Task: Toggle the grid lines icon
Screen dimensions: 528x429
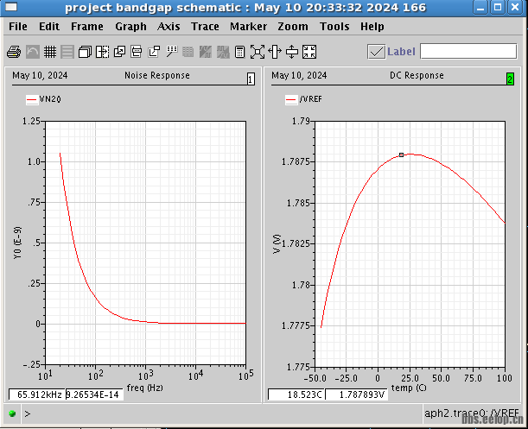Action: coord(50,52)
